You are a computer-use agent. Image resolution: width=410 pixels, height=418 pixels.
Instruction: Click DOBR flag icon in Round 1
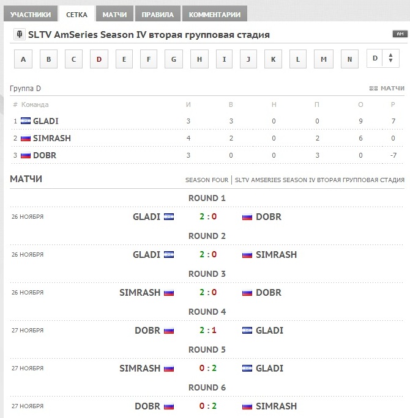247,217
